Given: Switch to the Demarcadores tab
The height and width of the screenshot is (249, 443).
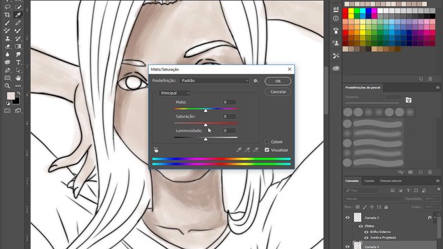Looking at the screenshot, I should (x=391, y=181).
